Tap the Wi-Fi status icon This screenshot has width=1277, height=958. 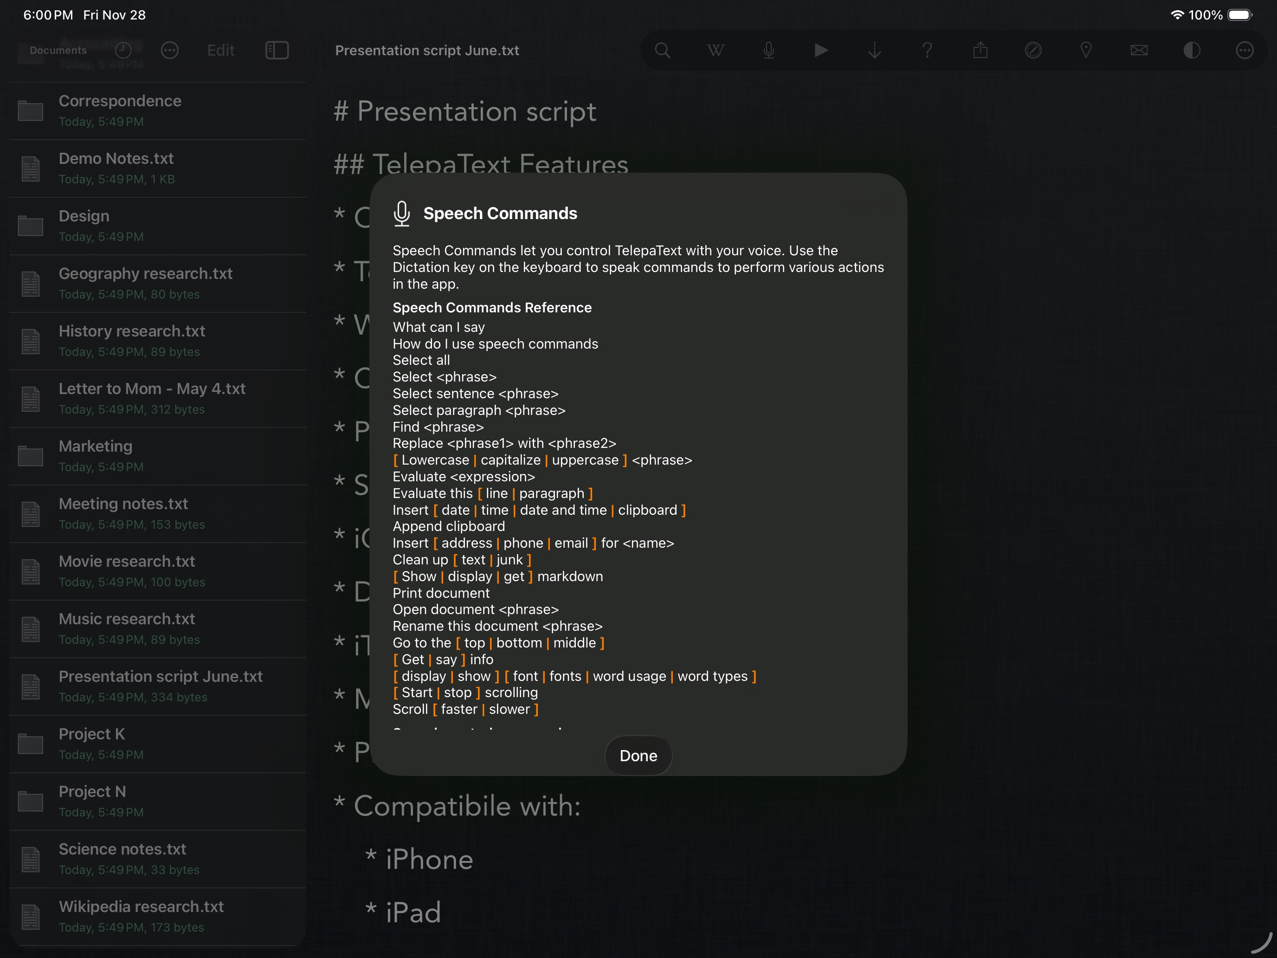click(x=1177, y=15)
